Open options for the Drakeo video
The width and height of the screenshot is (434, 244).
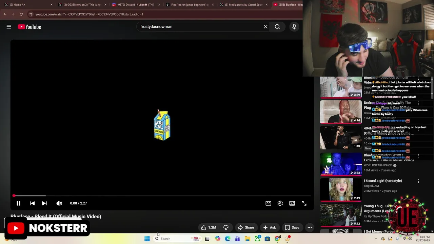pos(418,103)
